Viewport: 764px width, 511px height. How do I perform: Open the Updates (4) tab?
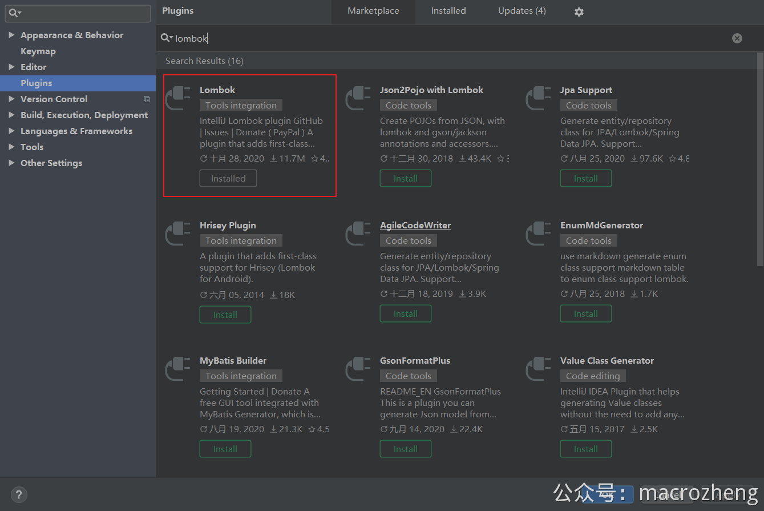coord(522,11)
